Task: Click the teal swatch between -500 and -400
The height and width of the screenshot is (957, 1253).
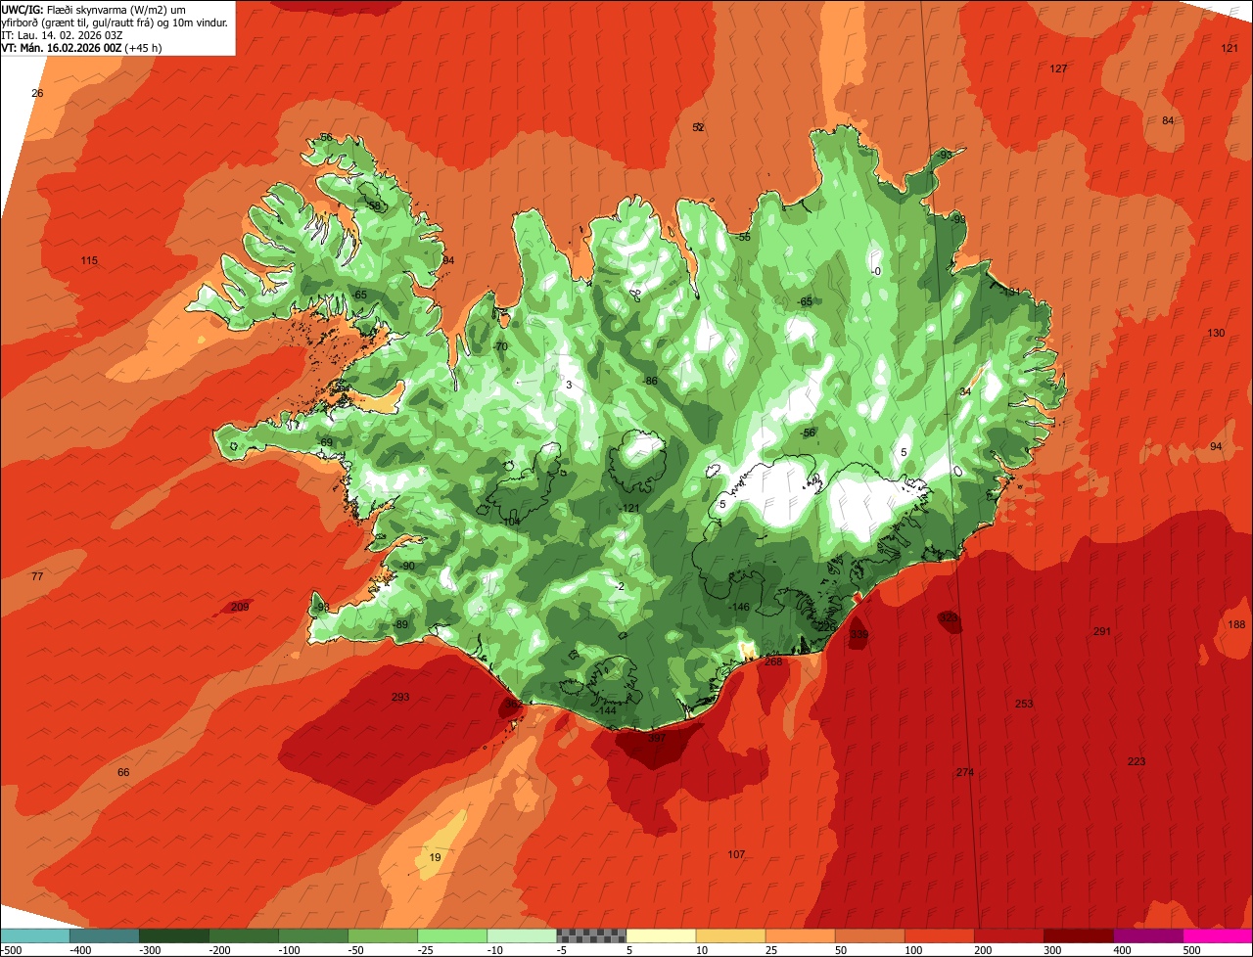Action: coord(34,935)
